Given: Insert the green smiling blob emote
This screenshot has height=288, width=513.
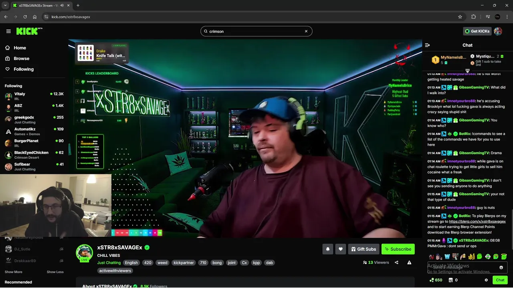Looking at the screenshot, I should tap(479, 256).
